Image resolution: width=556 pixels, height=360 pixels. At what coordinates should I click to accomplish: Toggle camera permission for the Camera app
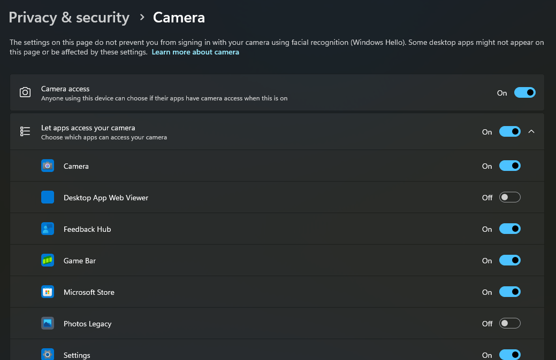point(510,166)
